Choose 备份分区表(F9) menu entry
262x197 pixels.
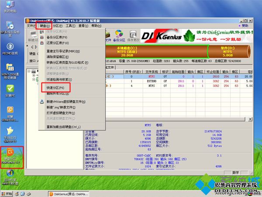(72, 37)
